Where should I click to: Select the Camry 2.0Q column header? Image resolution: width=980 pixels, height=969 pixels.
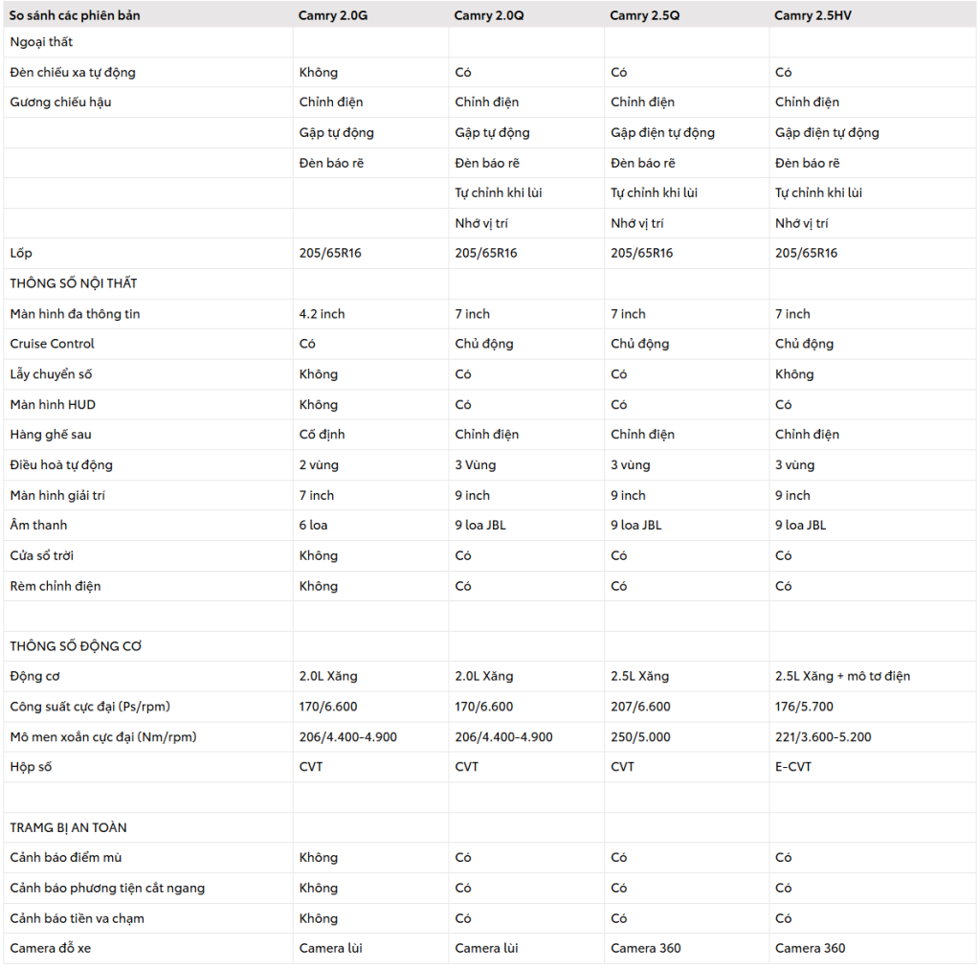[x=489, y=14]
